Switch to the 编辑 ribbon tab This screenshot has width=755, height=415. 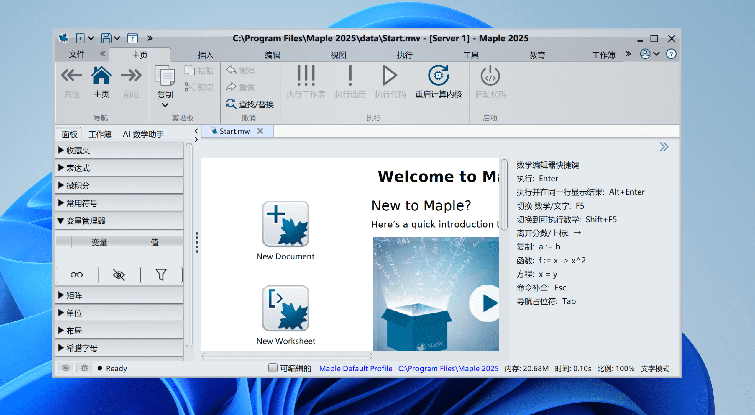(x=272, y=55)
